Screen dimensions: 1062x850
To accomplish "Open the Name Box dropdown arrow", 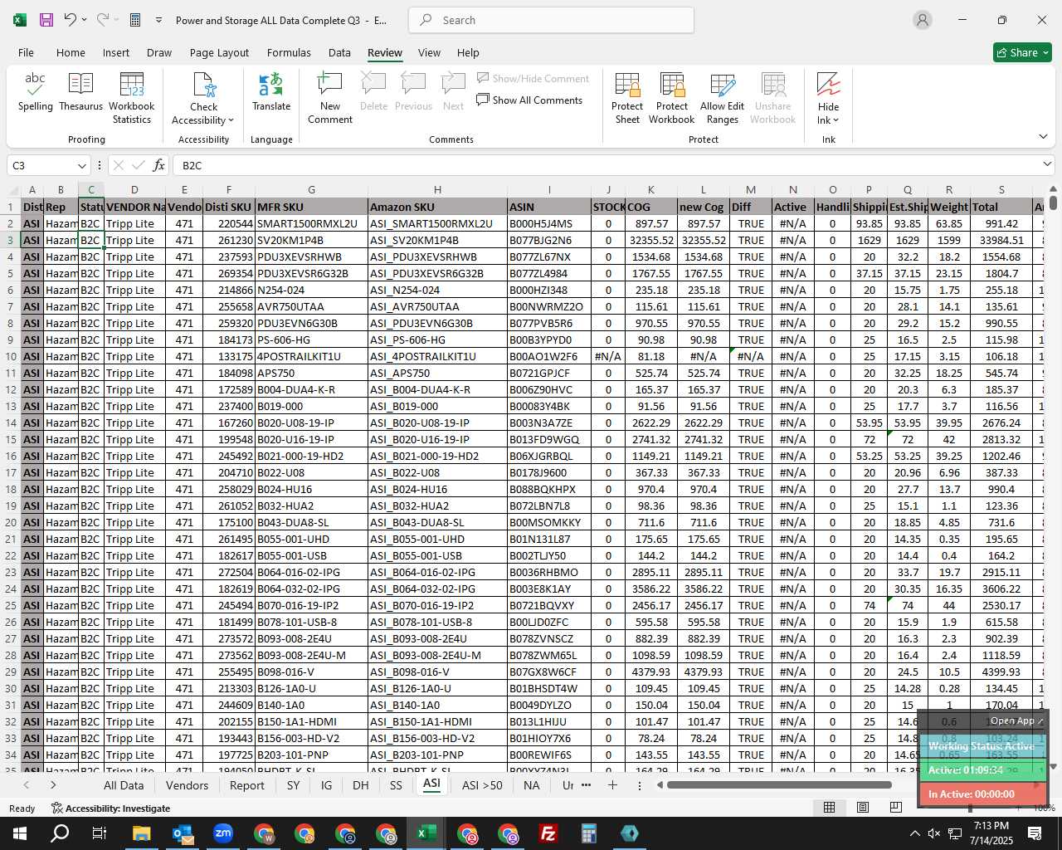I will point(81,165).
